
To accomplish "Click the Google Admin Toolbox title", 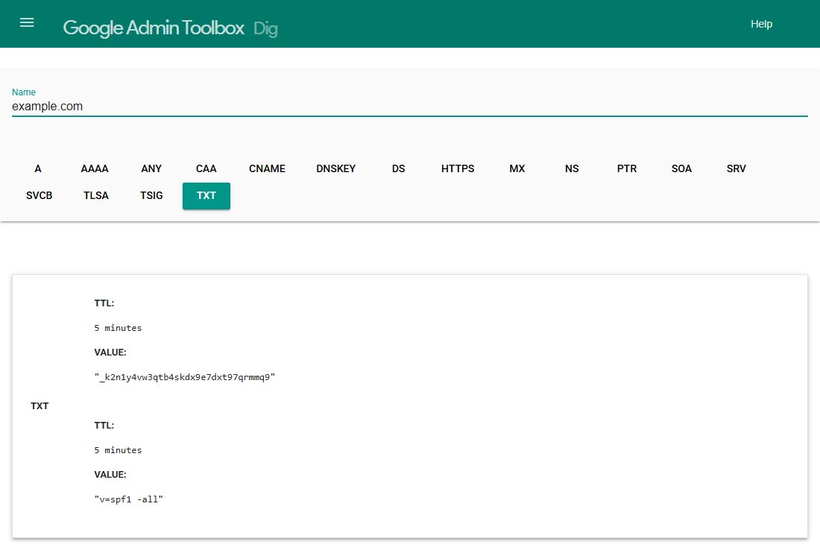I will pyautogui.click(x=154, y=28).
